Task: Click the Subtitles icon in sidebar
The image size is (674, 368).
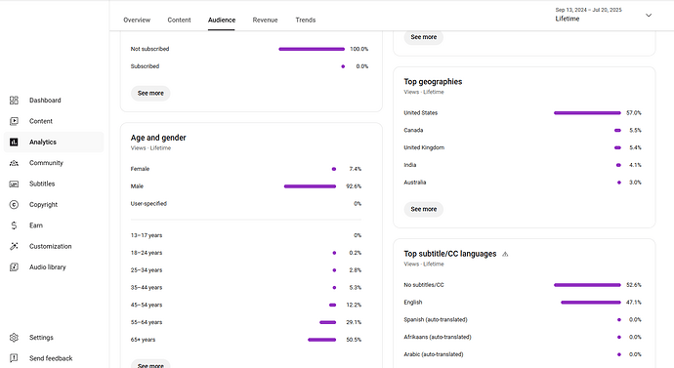Action: pyautogui.click(x=14, y=184)
